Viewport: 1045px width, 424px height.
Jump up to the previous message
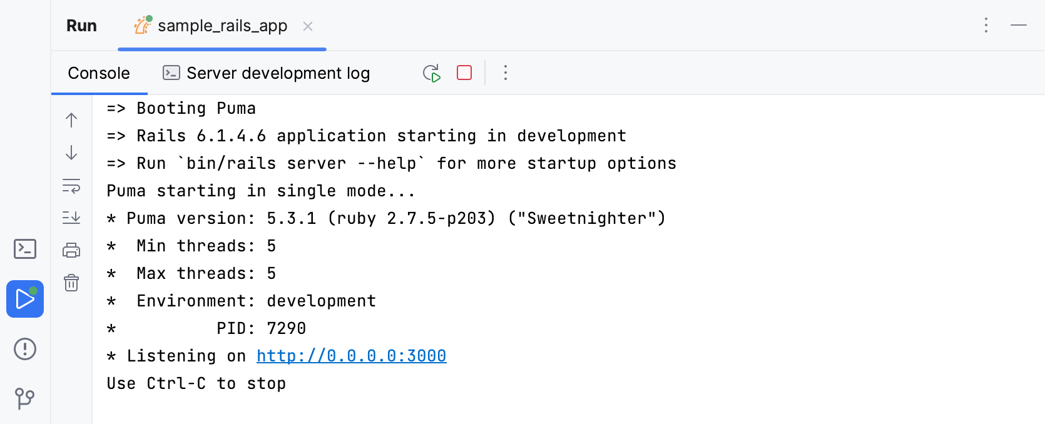(71, 119)
